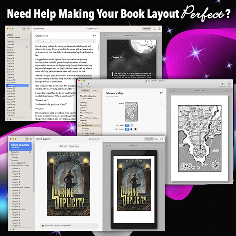Choose the first Print Extent option
This screenshot has height=236, width=236.
pyautogui.click(x=127, y=129)
